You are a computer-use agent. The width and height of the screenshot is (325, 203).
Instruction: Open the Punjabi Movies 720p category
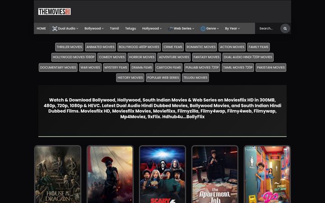202,68
